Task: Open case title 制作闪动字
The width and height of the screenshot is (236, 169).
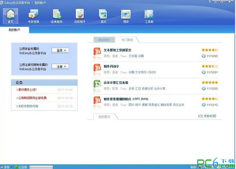Action: [111, 66]
